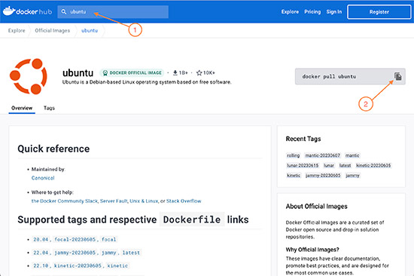Screen dimensions: 414x276
Task: Open the focal-20230605 tag link
Action: tap(75, 240)
